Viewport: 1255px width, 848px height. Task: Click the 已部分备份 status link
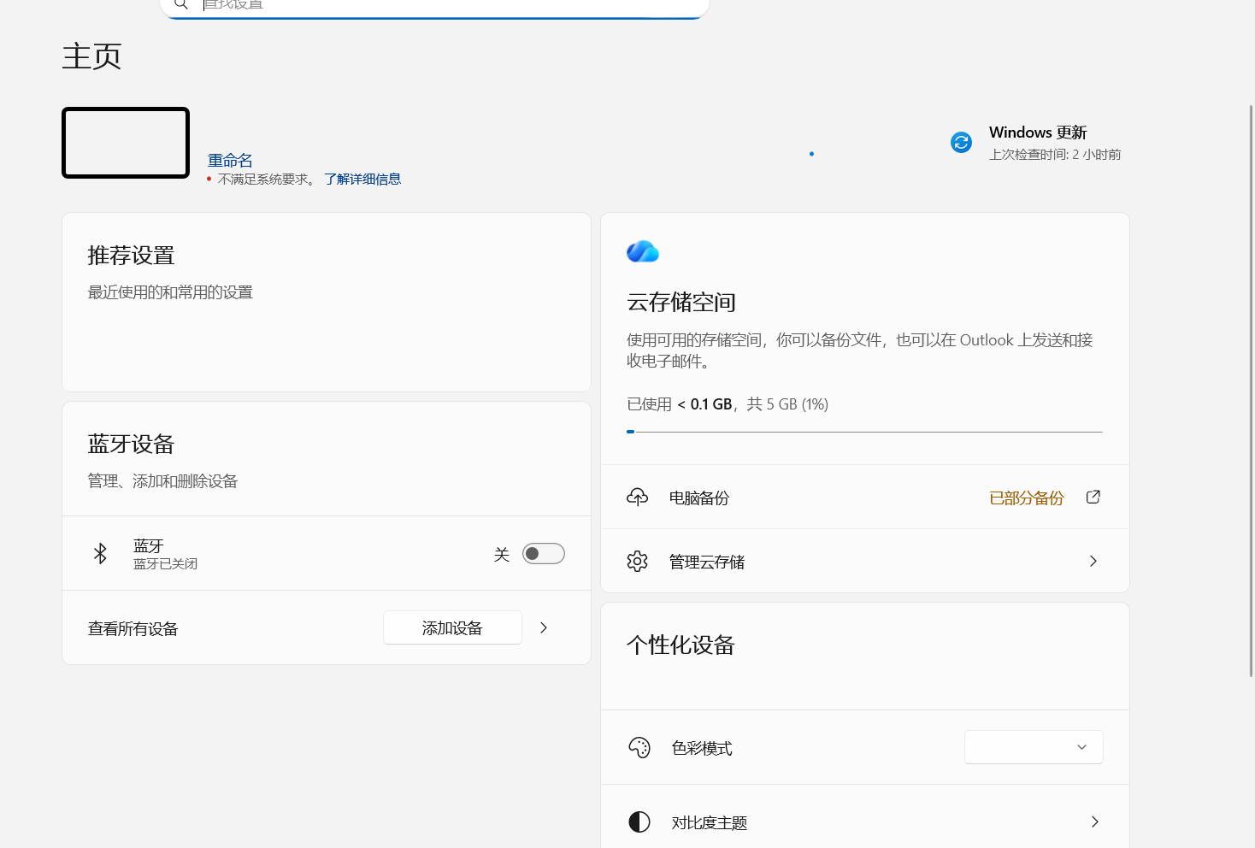pyautogui.click(x=1026, y=498)
